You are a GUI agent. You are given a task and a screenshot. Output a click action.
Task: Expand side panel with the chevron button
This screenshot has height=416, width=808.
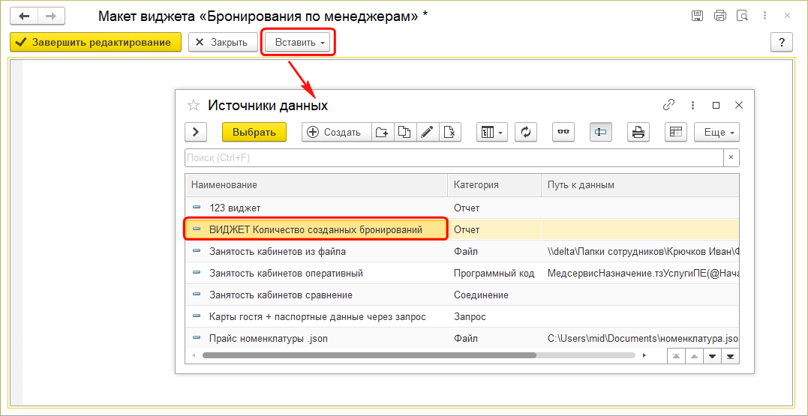coord(196,132)
